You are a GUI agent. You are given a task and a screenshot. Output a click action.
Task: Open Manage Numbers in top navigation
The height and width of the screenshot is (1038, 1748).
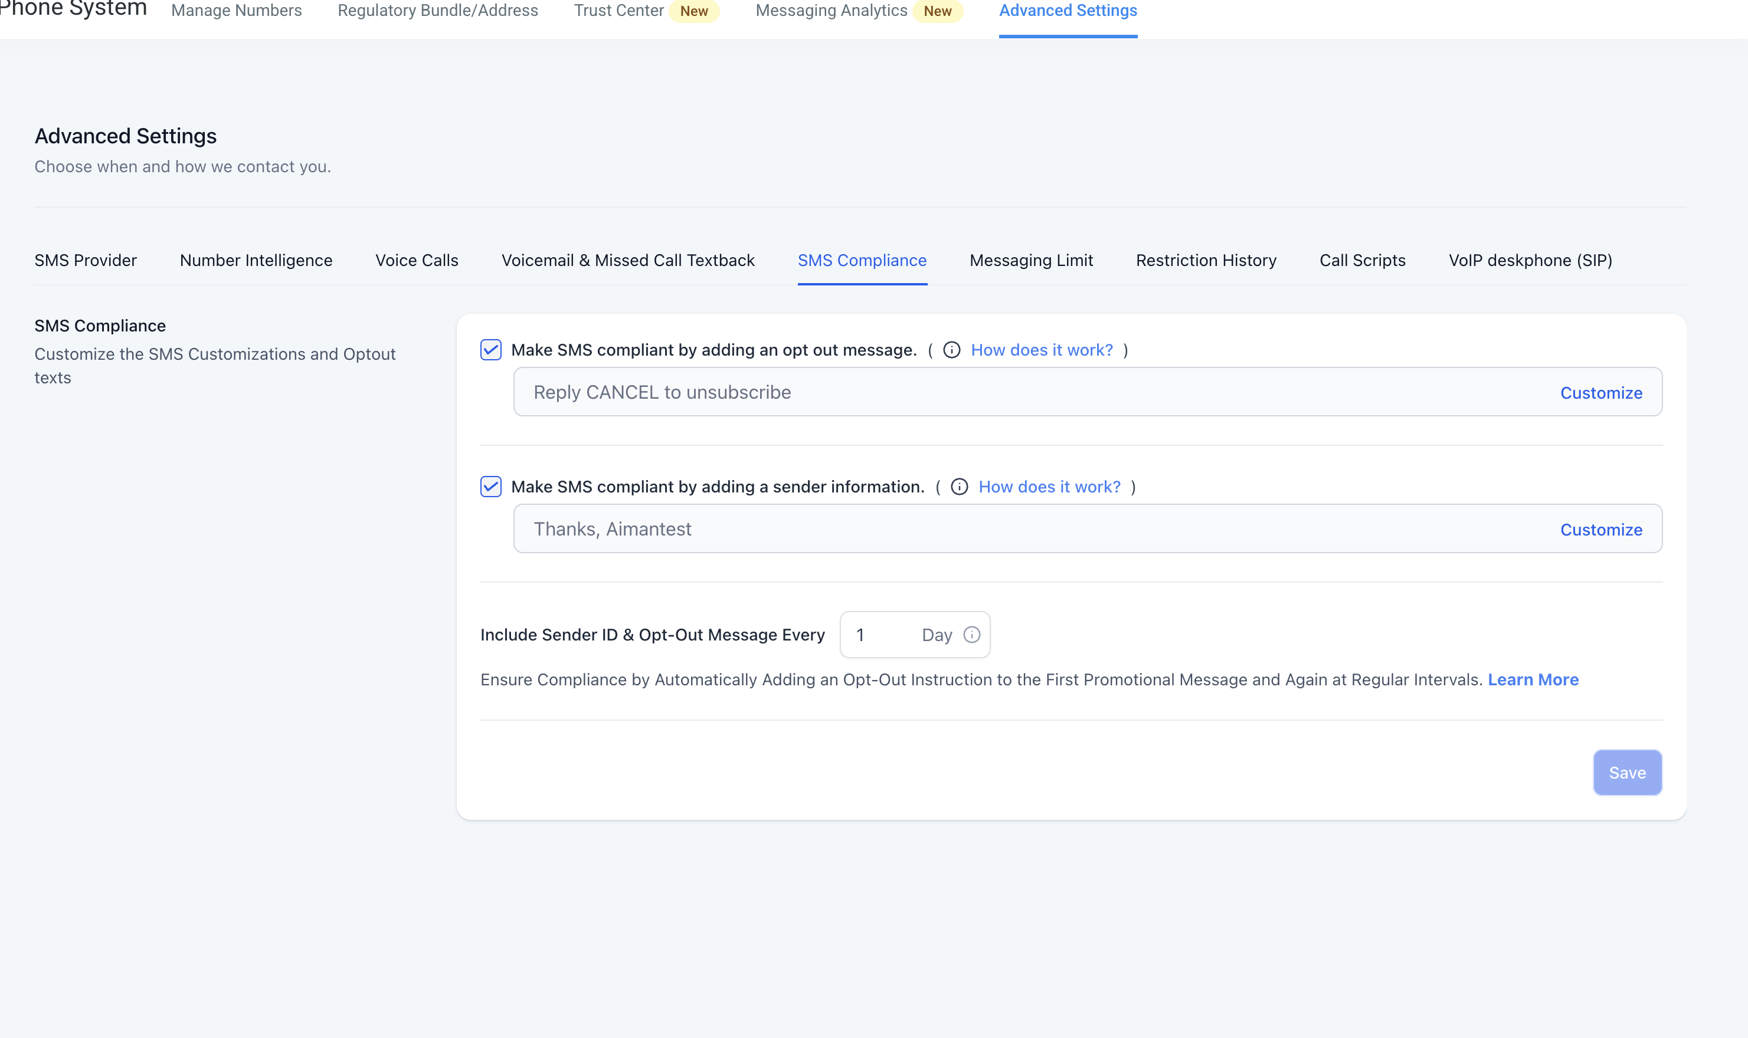point(237,11)
